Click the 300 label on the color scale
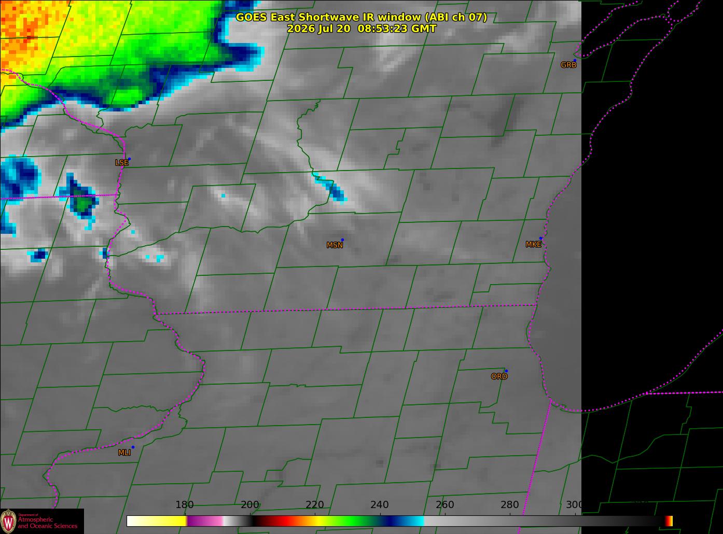The image size is (723, 534). tap(574, 505)
